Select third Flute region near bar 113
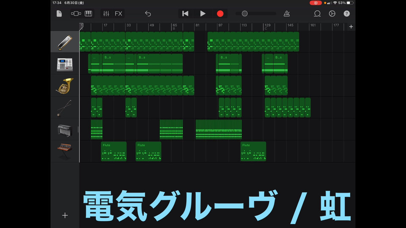 click(x=253, y=152)
